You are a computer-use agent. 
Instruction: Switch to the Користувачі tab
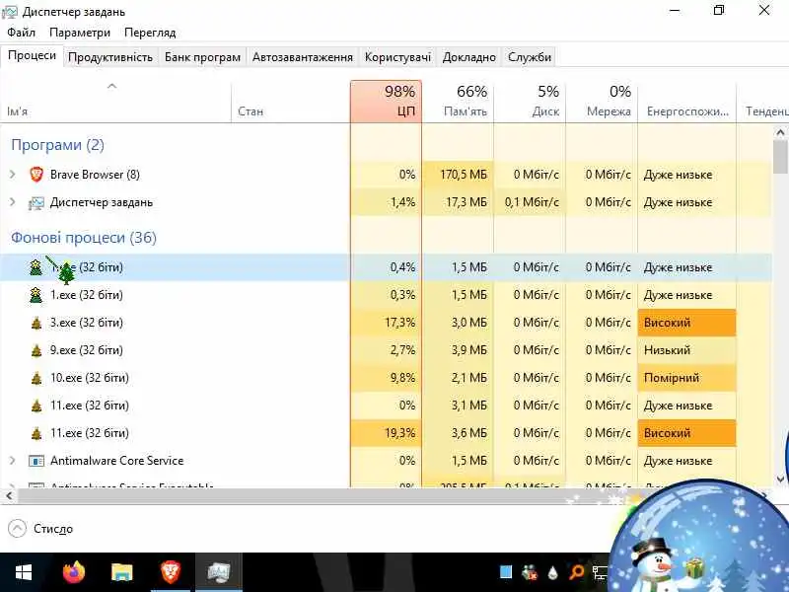[397, 57]
